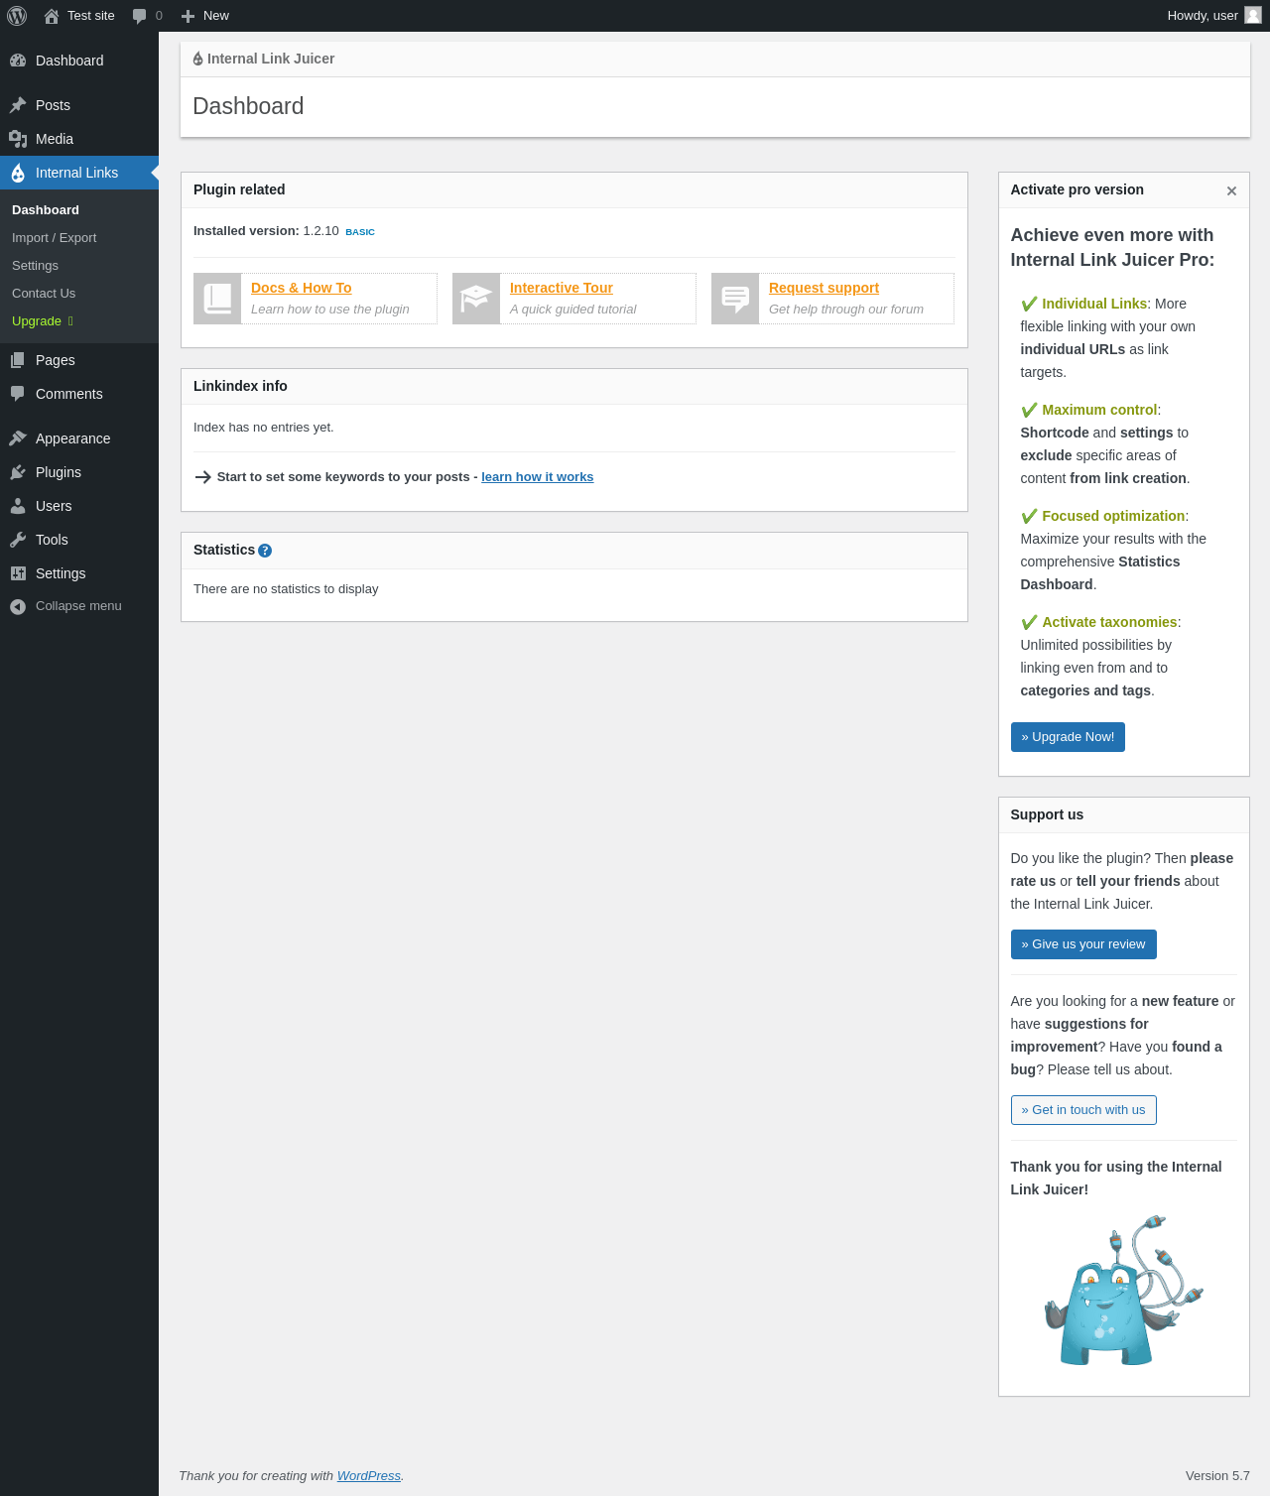Click the Statistics help question mark icon
This screenshot has height=1496, width=1270.
(265, 551)
